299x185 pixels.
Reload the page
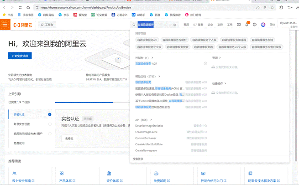coord(20,8)
